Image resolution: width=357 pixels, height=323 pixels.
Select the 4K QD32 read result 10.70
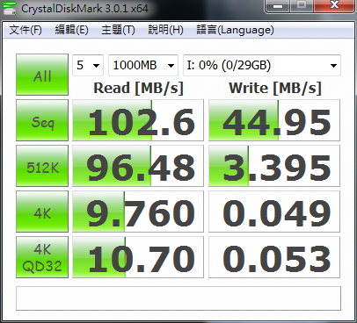coord(138,257)
